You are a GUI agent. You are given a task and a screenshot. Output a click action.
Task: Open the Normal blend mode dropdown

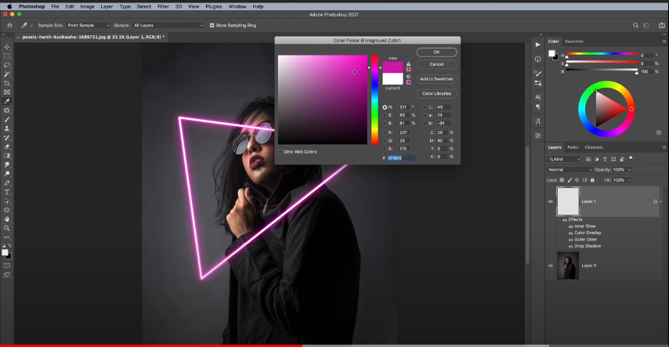pyautogui.click(x=570, y=169)
